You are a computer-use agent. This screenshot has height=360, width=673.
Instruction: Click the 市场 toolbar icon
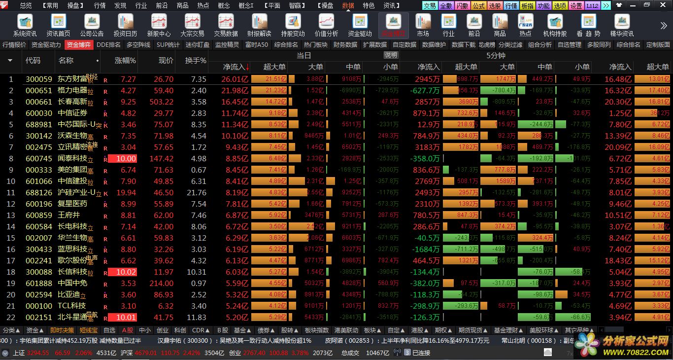pos(423,25)
